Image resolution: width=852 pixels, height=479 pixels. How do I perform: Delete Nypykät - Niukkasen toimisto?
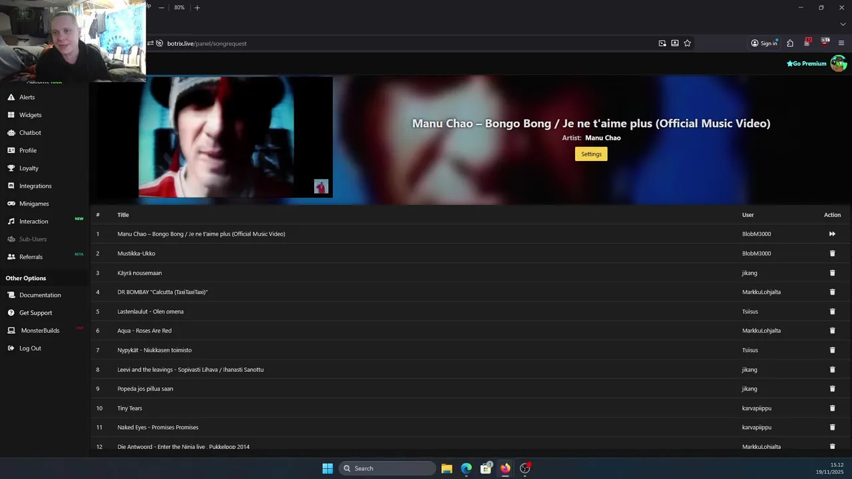pyautogui.click(x=832, y=350)
